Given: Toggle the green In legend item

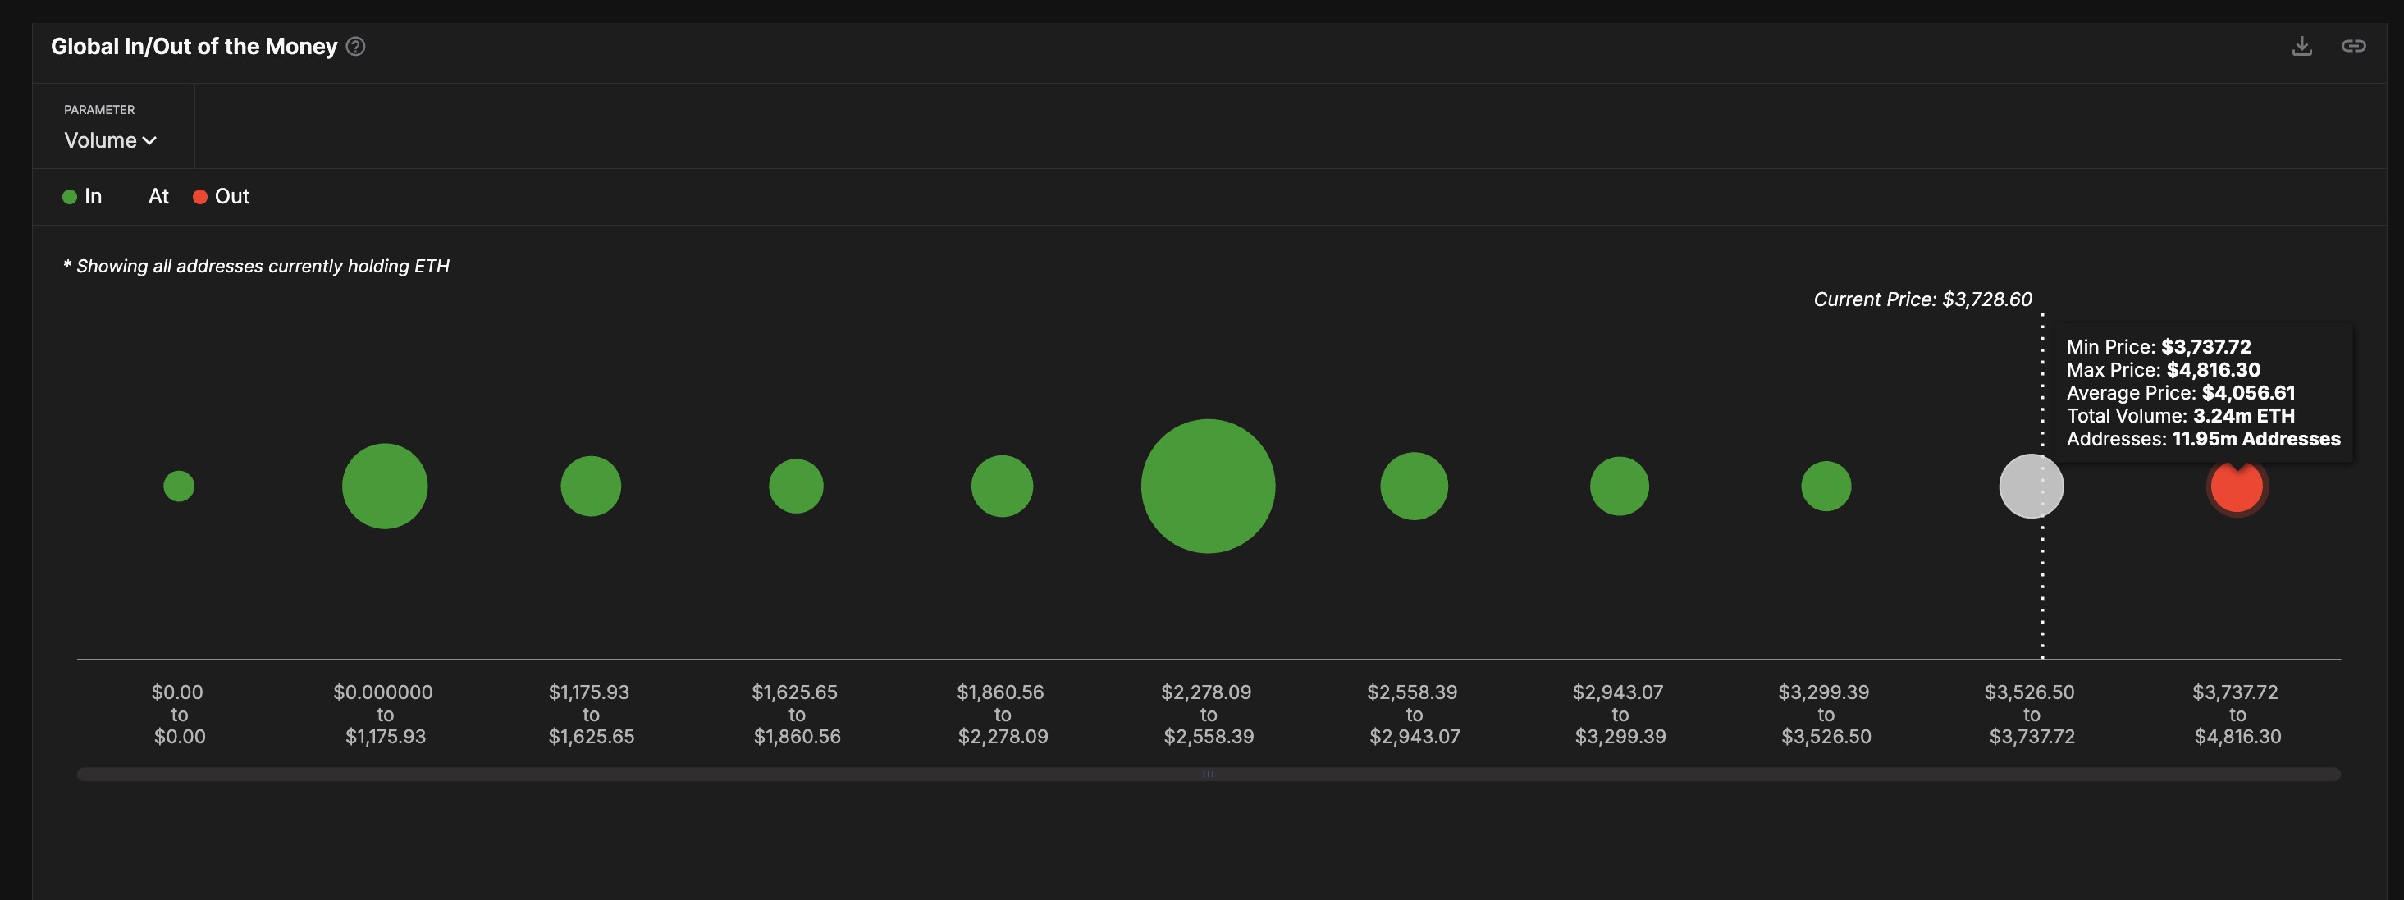Looking at the screenshot, I should click(x=82, y=196).
